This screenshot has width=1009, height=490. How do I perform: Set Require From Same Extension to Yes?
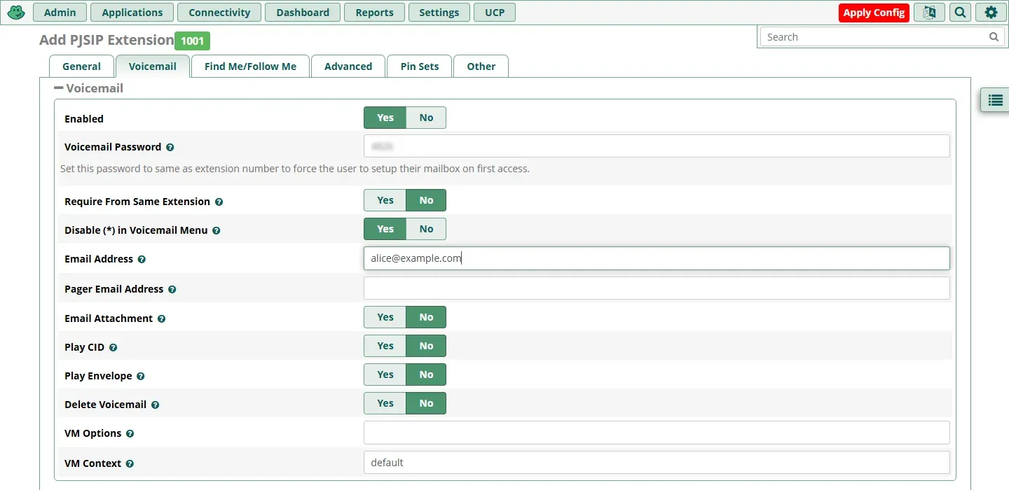(x=385, y=200)
